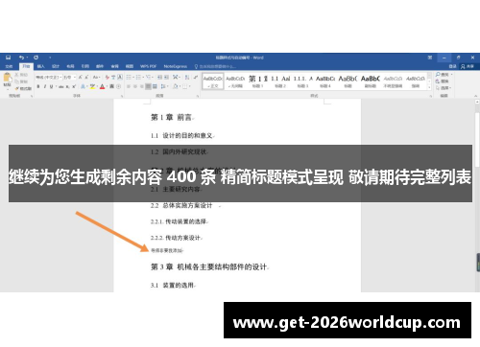Click the Replace icon in the editing group
480x347 pixels.
coord(438,81)
